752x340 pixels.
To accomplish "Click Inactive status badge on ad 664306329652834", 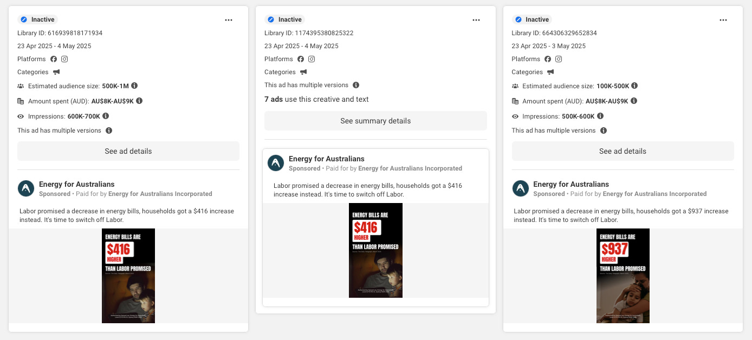I will coord(531,19).
